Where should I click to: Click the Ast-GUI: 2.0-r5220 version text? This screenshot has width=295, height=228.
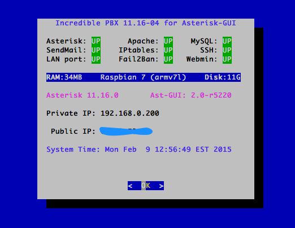click(x=191, y=95)
